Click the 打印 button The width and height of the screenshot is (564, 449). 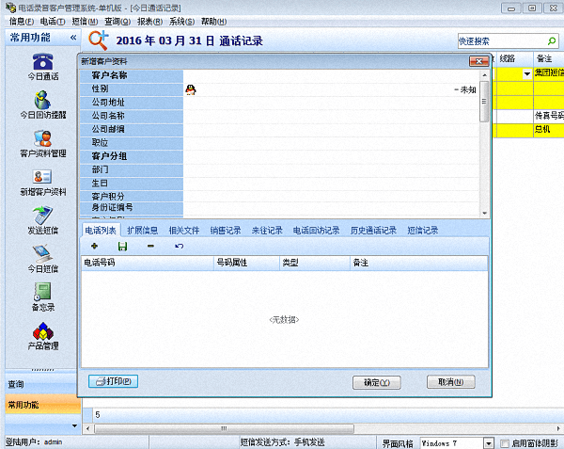click(113, 382)
